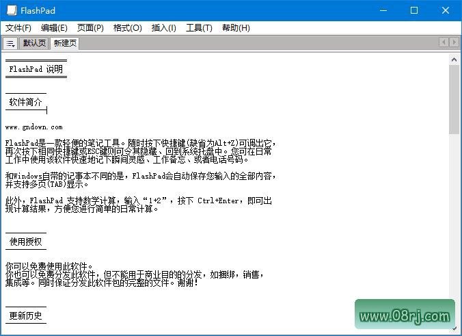Open the 格式(O) menu
462x336 pixels.
(x=128, y=28)
